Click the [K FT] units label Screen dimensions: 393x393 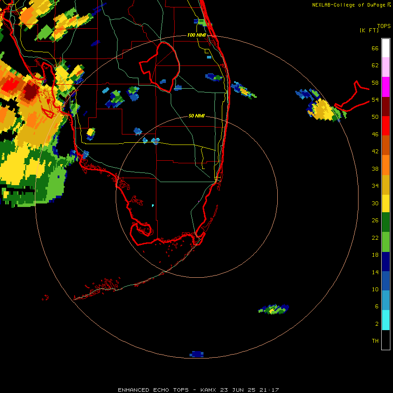click(x=369, y=30)
